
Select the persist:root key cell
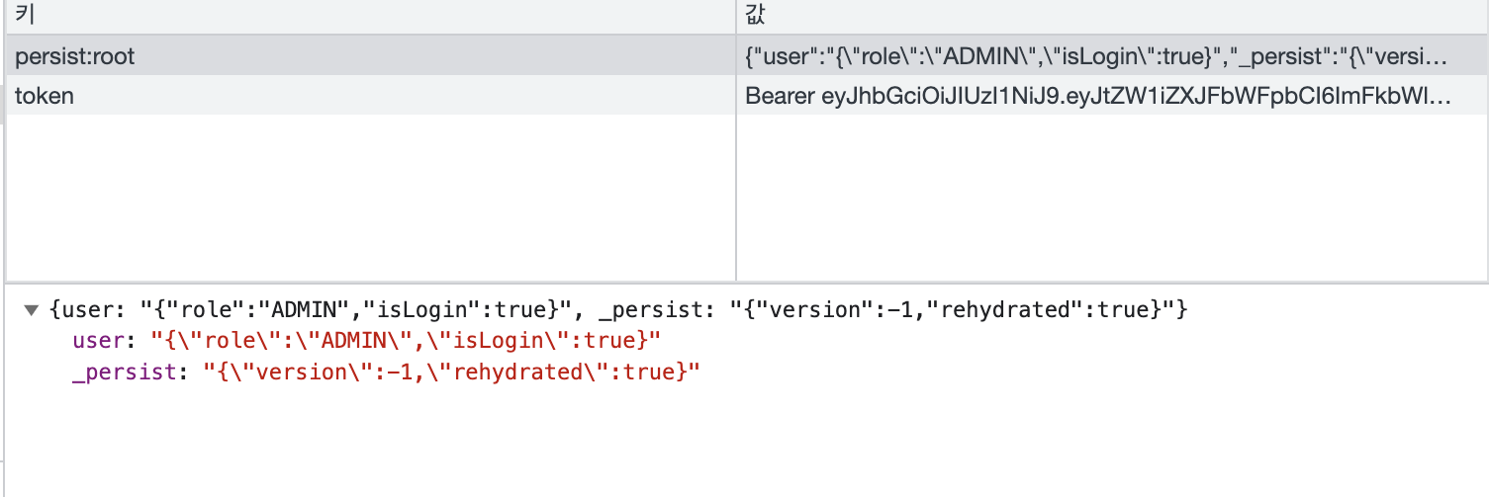[x=371, y=56]
